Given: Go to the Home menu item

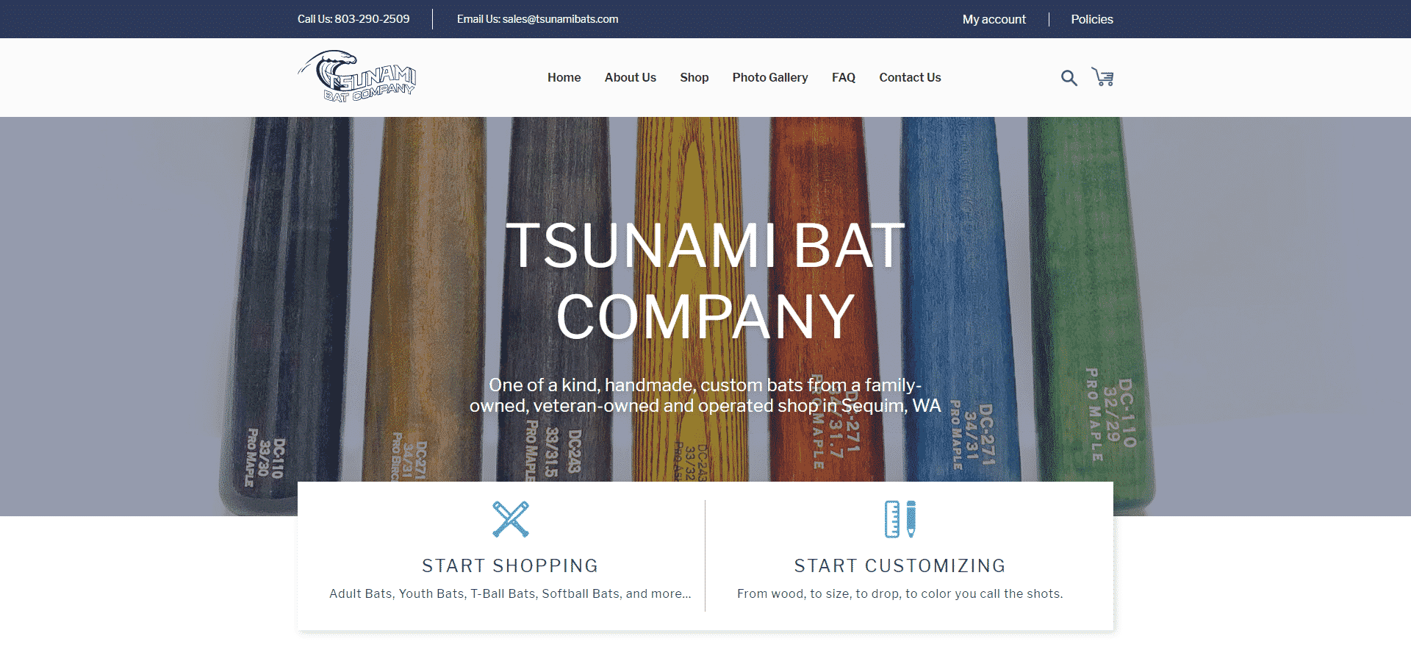Looking at the screenshot, I should pyautogui.click(x=564, y=77).
